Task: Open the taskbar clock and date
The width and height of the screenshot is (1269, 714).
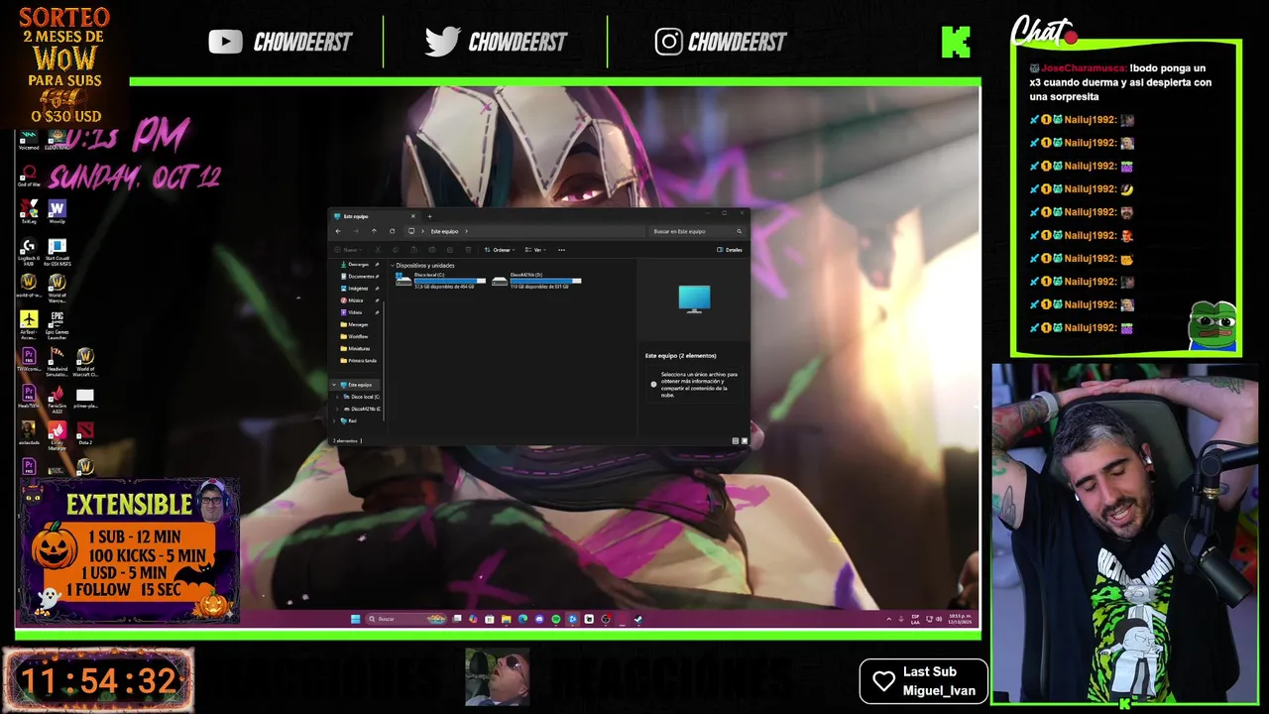Action: pos(960,619)
